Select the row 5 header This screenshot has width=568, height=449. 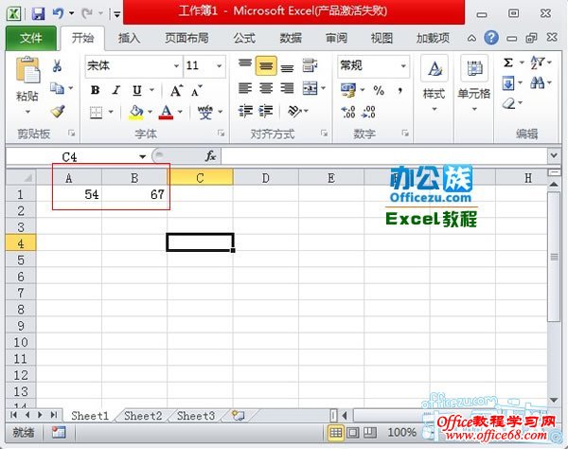(21, 260)
